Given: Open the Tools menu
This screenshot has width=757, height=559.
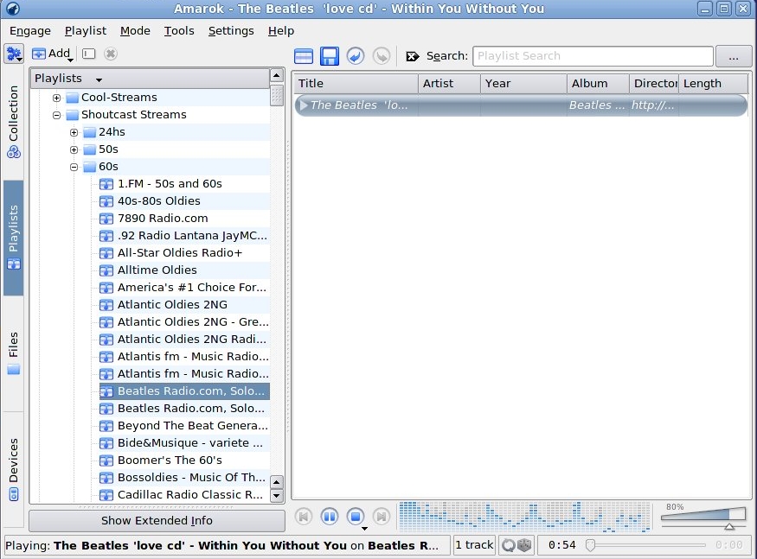Looking at the screenshot, I should point(179,31).
